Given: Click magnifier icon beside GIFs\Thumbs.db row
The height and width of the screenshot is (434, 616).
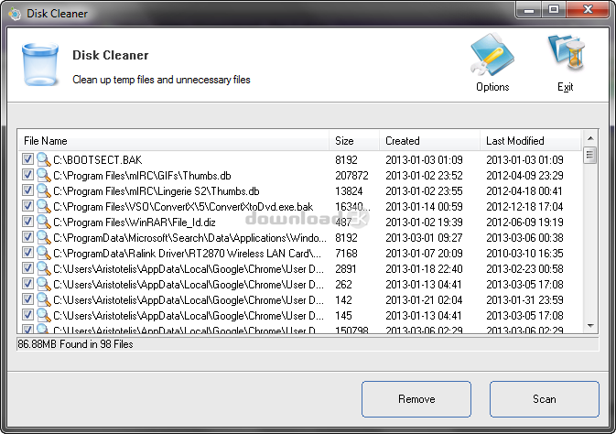Looking at the screenshot, I should point(42,175).
